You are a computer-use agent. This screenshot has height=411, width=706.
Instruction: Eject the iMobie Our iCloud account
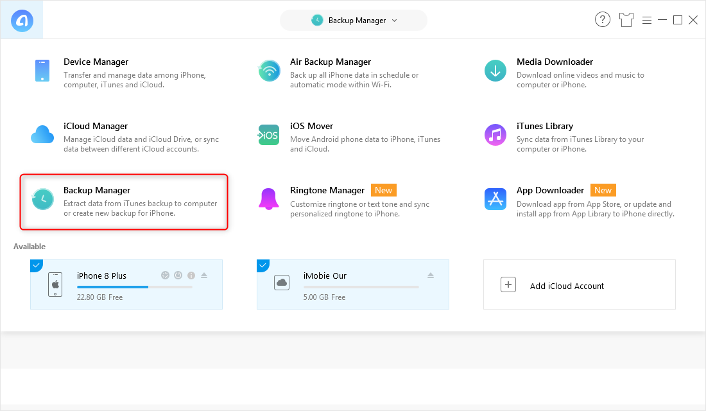point(431,275)
